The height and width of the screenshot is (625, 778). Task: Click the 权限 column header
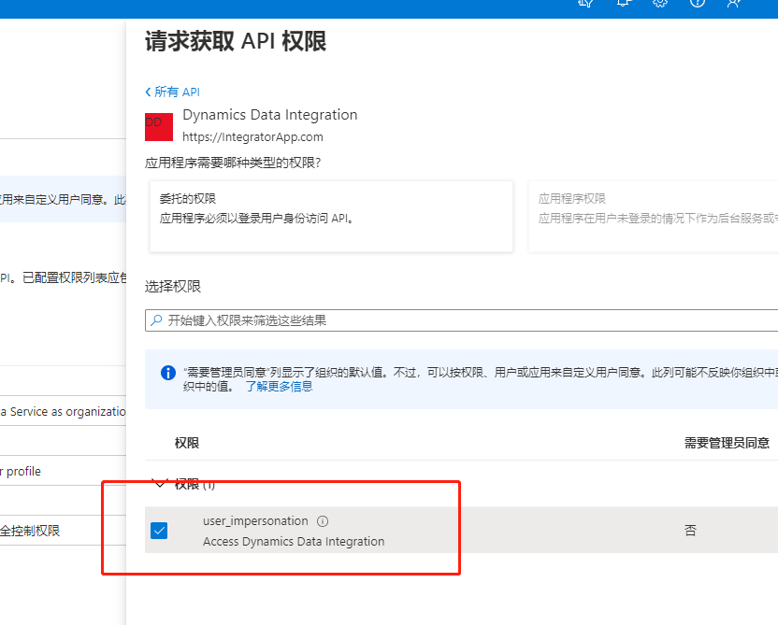(187, 443)
